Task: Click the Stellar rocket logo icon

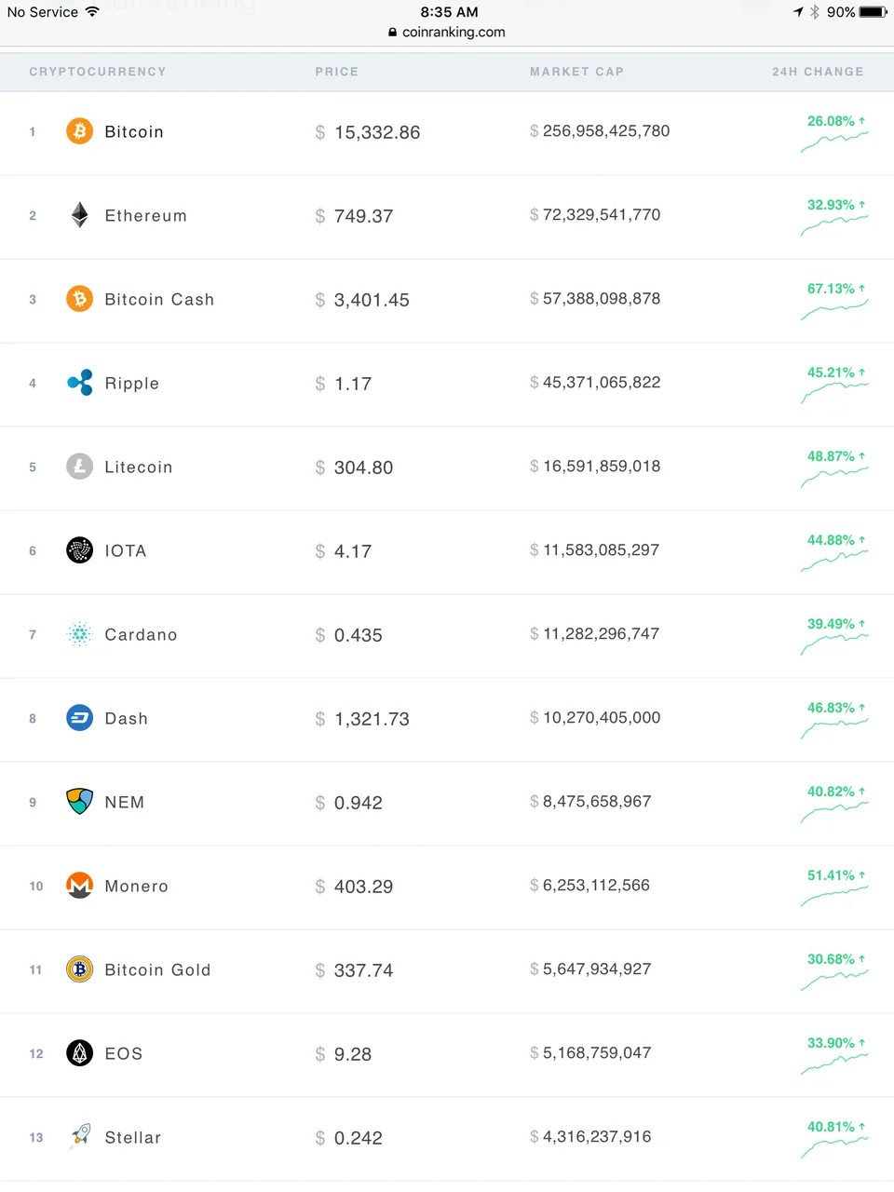Action: pos(80,1137)
